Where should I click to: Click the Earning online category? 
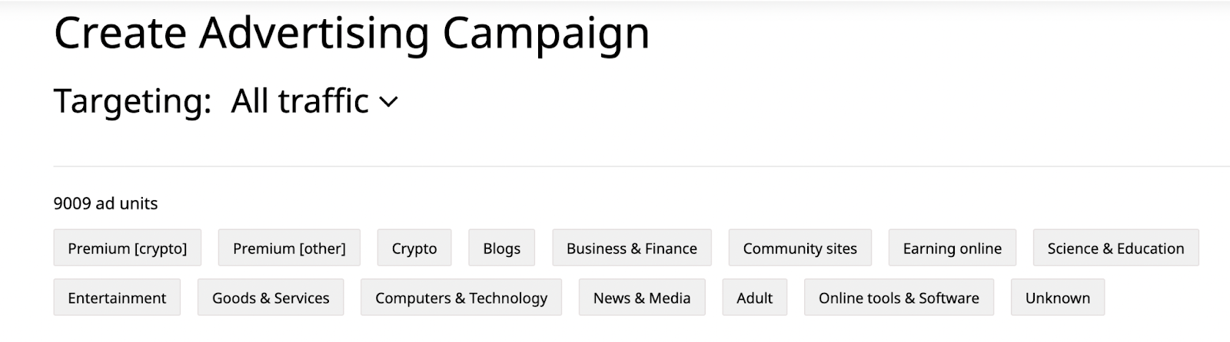[x=952, y=248]
